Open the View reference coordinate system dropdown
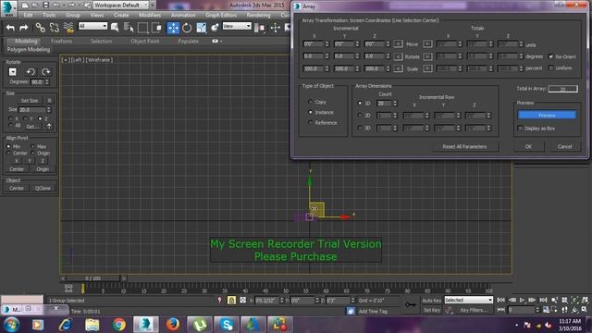The width and height of the screenshot is (592, 333). (237, 26)
